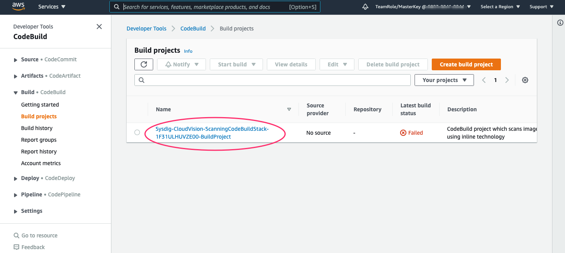
Task: Open the Select a Region dropdown
Action: click(x=500, y=7)
